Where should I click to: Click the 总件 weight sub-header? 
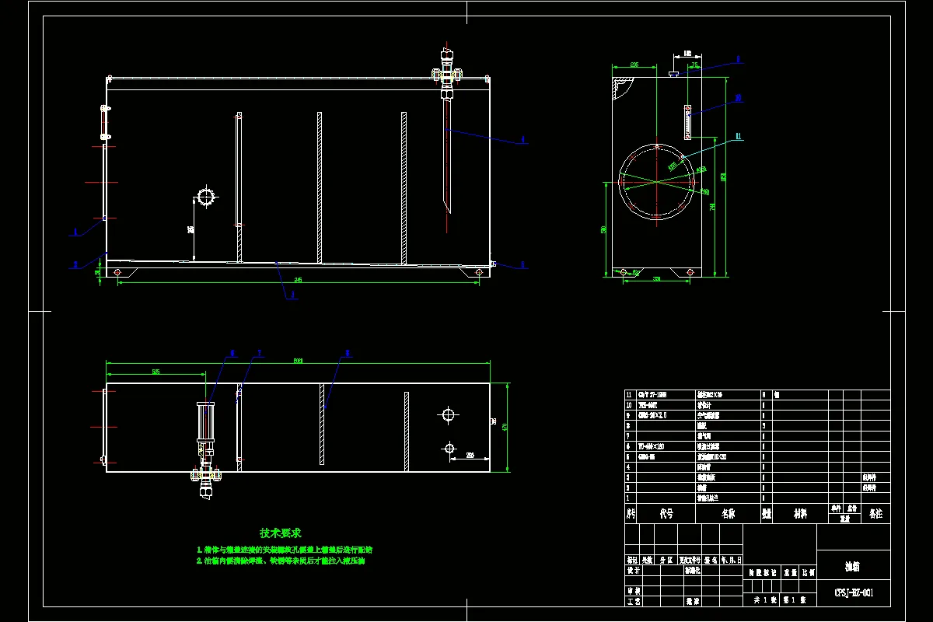853,508
